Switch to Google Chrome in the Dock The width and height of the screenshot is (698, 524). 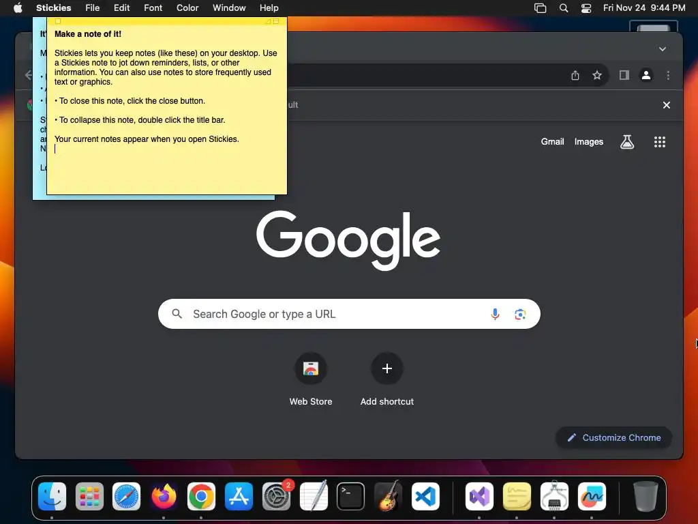[x=201, y=497]
